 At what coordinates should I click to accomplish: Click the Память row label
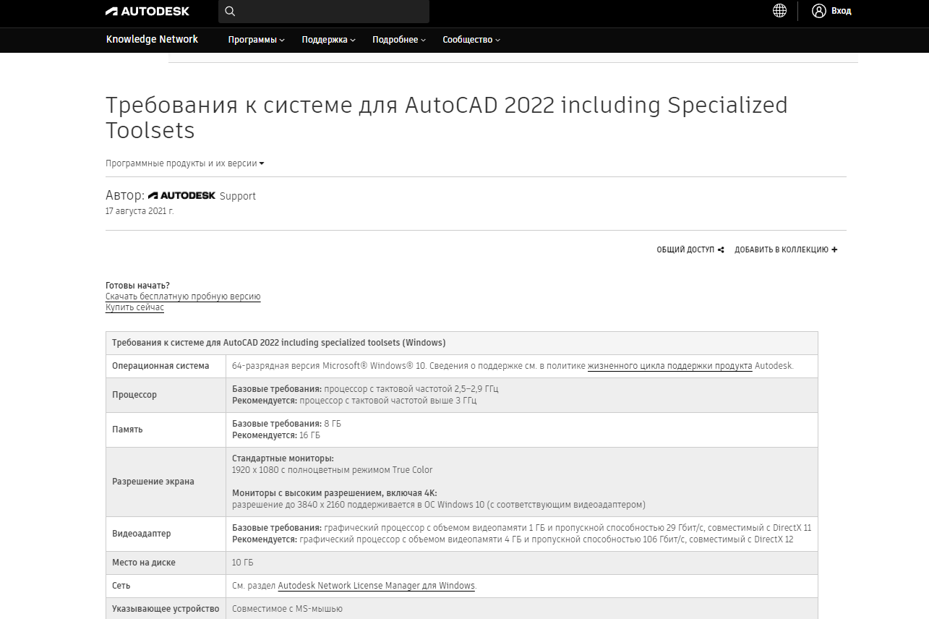point(127,430)
